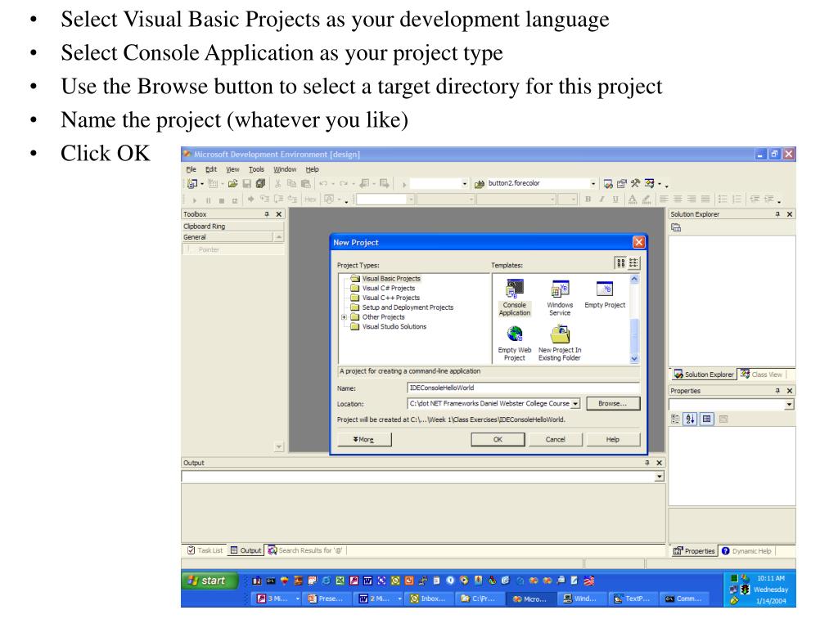Click the project Name input field

click(x=523, y=388)
